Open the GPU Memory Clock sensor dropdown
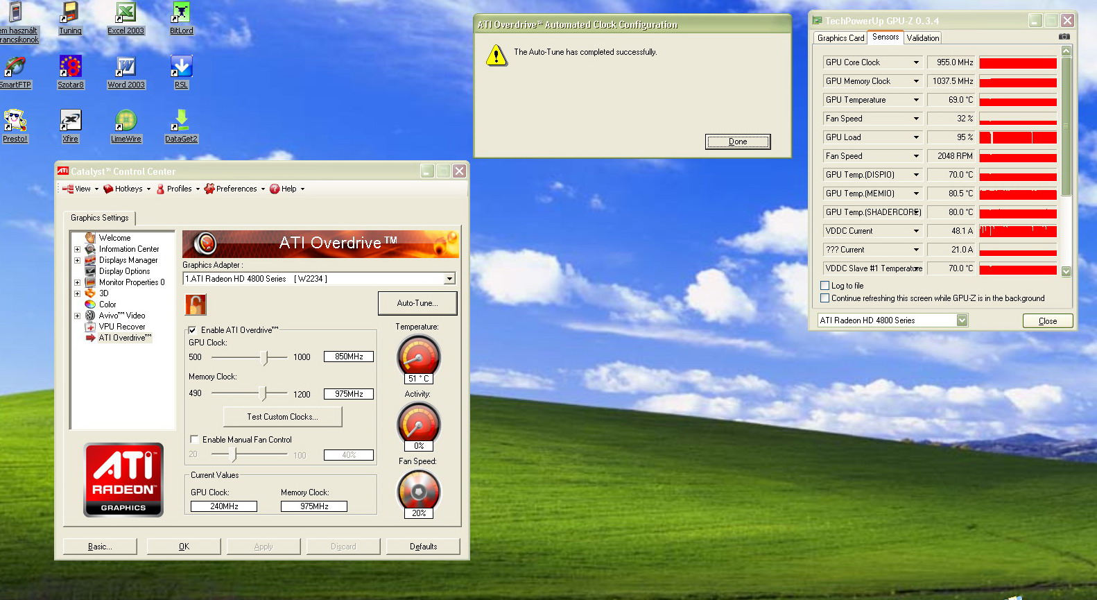This screenshot has height=600, width=1097. (916, 81)
